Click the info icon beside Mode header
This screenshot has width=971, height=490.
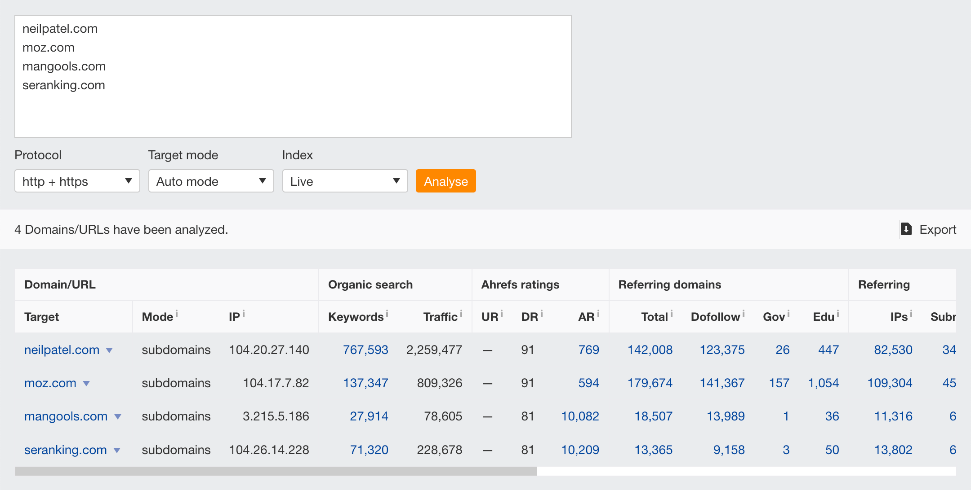tap(176, 312)
